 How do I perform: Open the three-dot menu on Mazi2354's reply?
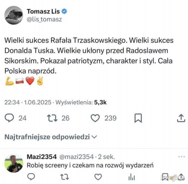click(x=182, y=157)
